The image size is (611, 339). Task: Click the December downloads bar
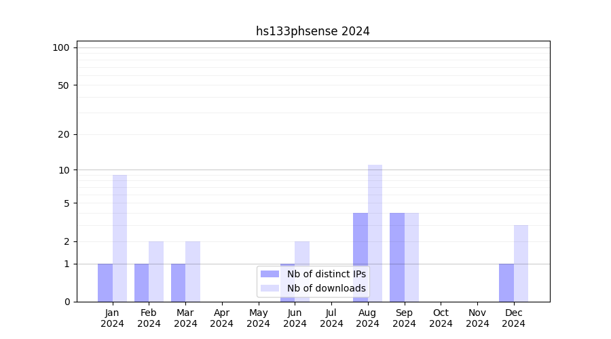click(x=521, y=263)
